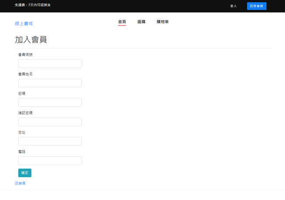The height and width of the screenshot is (200, 285).
Task: Focus the 會員姓名 input field
Action: tap(50, 83)
